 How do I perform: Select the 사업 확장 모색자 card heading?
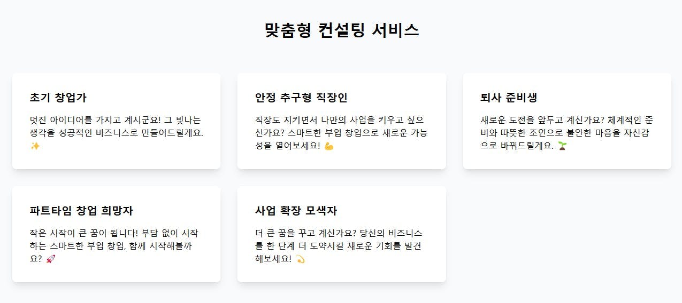296,210
